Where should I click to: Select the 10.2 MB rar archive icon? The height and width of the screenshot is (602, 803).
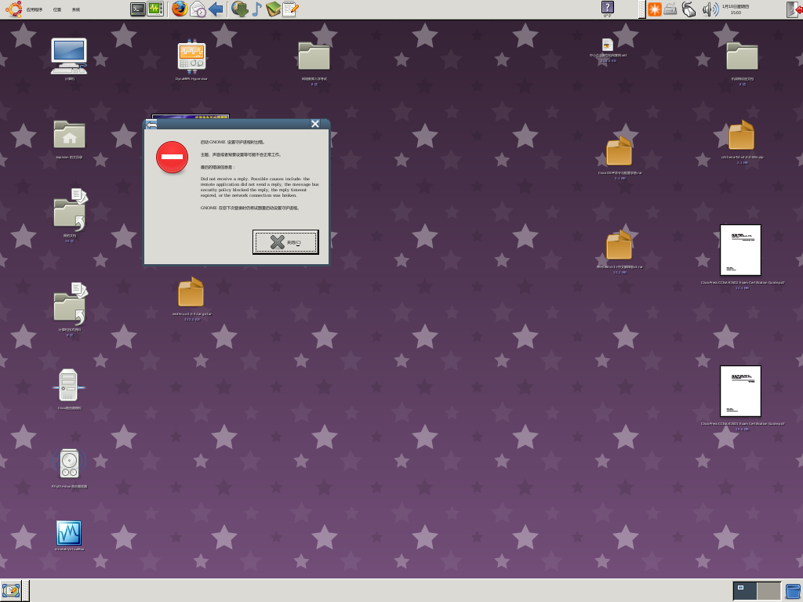click(x=620, y=245)
